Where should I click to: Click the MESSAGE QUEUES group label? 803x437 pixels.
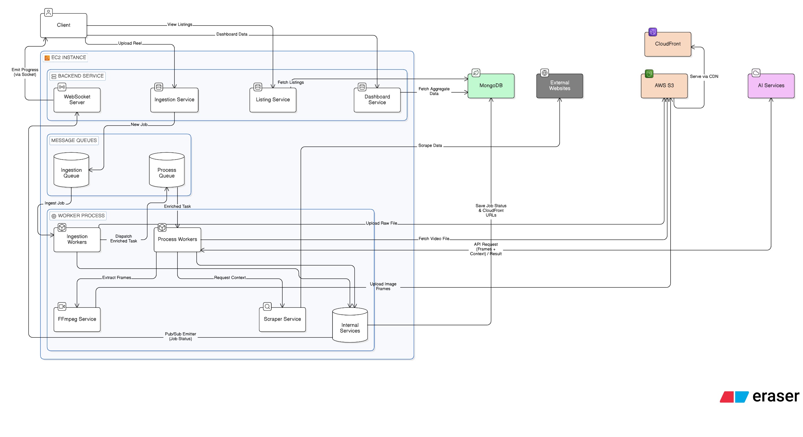coord(74,141)
